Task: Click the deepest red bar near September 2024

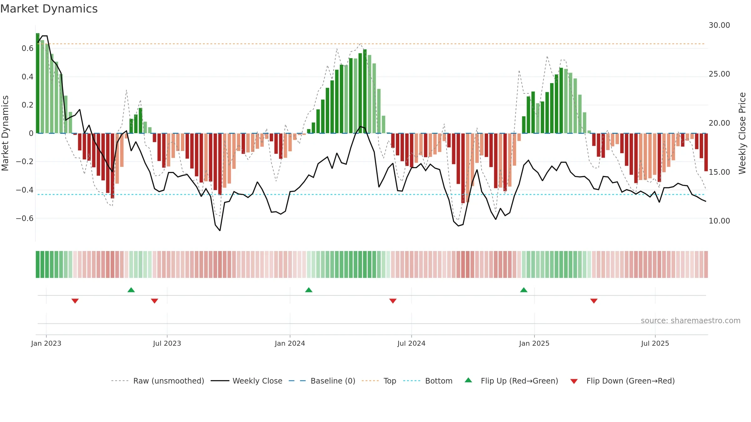Action: (x=463, y=168)
